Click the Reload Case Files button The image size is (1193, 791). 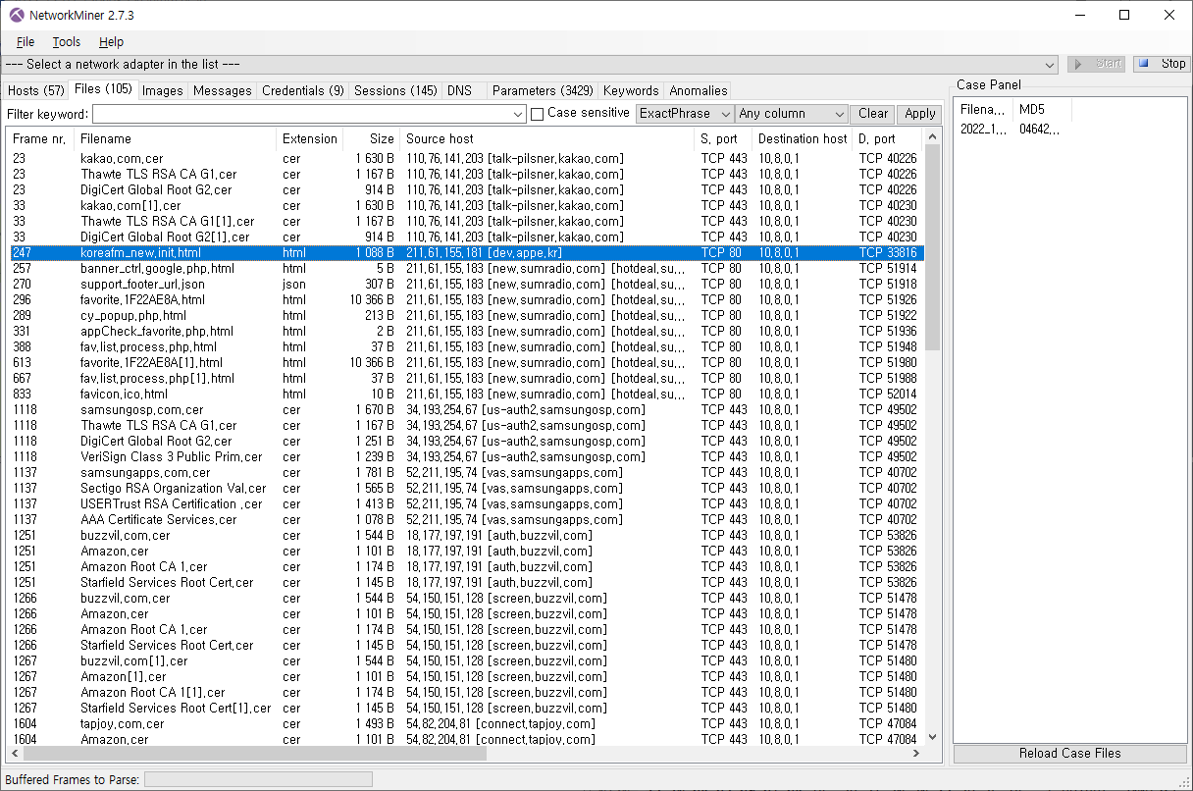tap(1069, 754)
